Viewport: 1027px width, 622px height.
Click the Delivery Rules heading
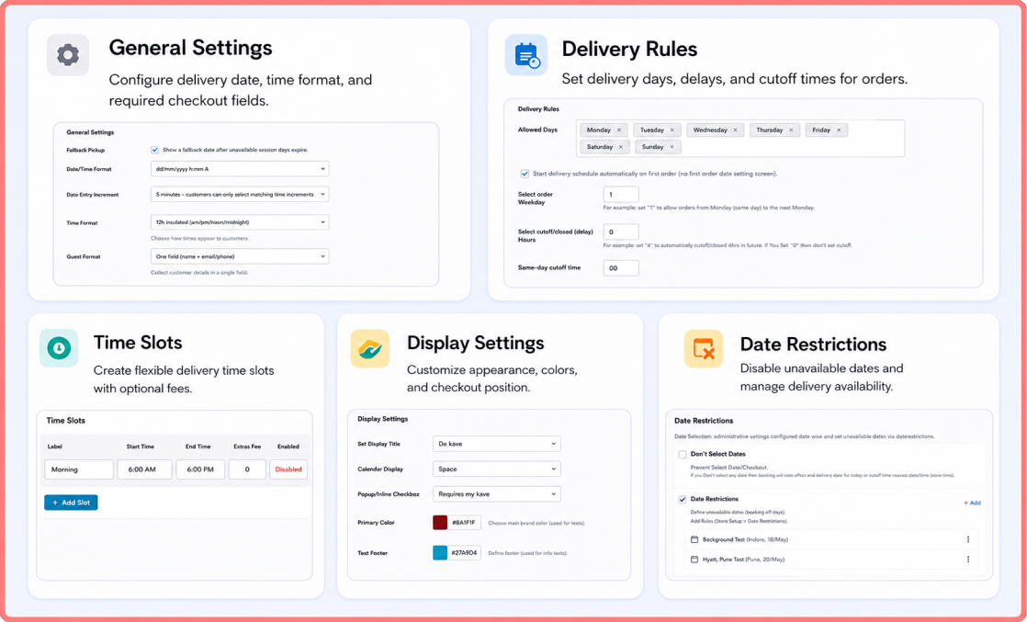click(629, 50)
